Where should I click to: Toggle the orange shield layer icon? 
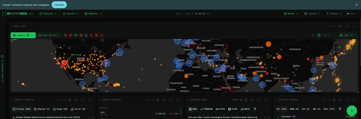click(81, 35)
